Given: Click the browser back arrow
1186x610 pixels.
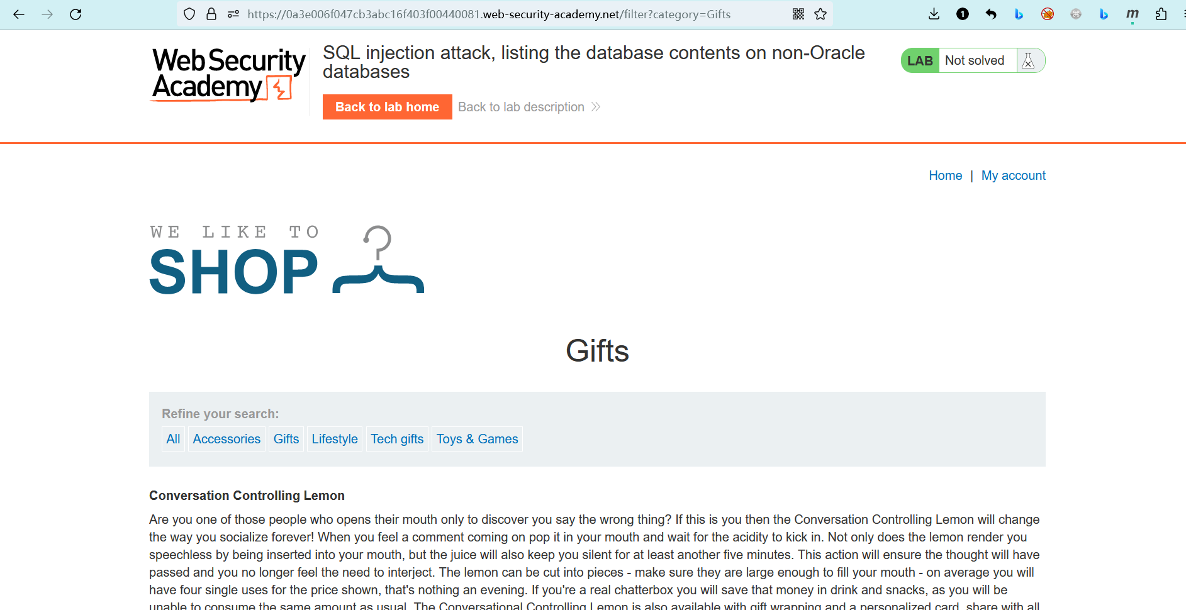Looking at the screenshot, I should pyautogui.click(x=19, y=14).
